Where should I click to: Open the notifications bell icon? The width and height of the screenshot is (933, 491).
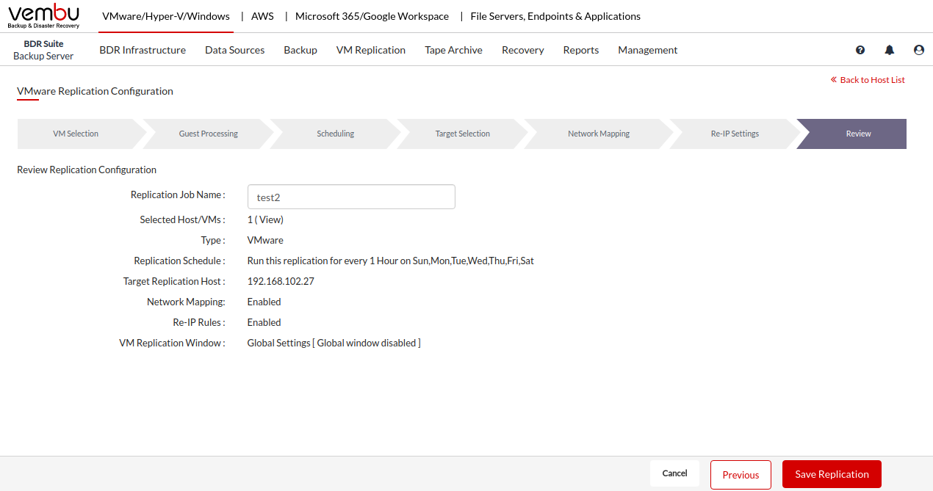(890, 50)
